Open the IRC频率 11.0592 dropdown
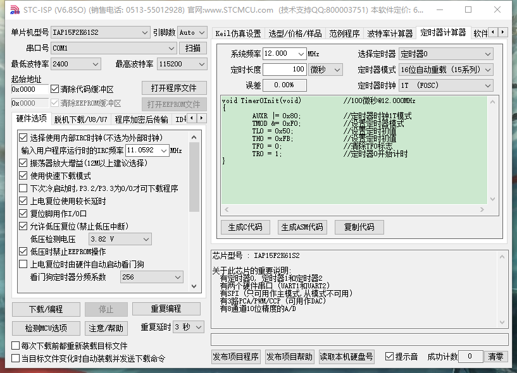 pyautogui.click(x=147, y=150)
